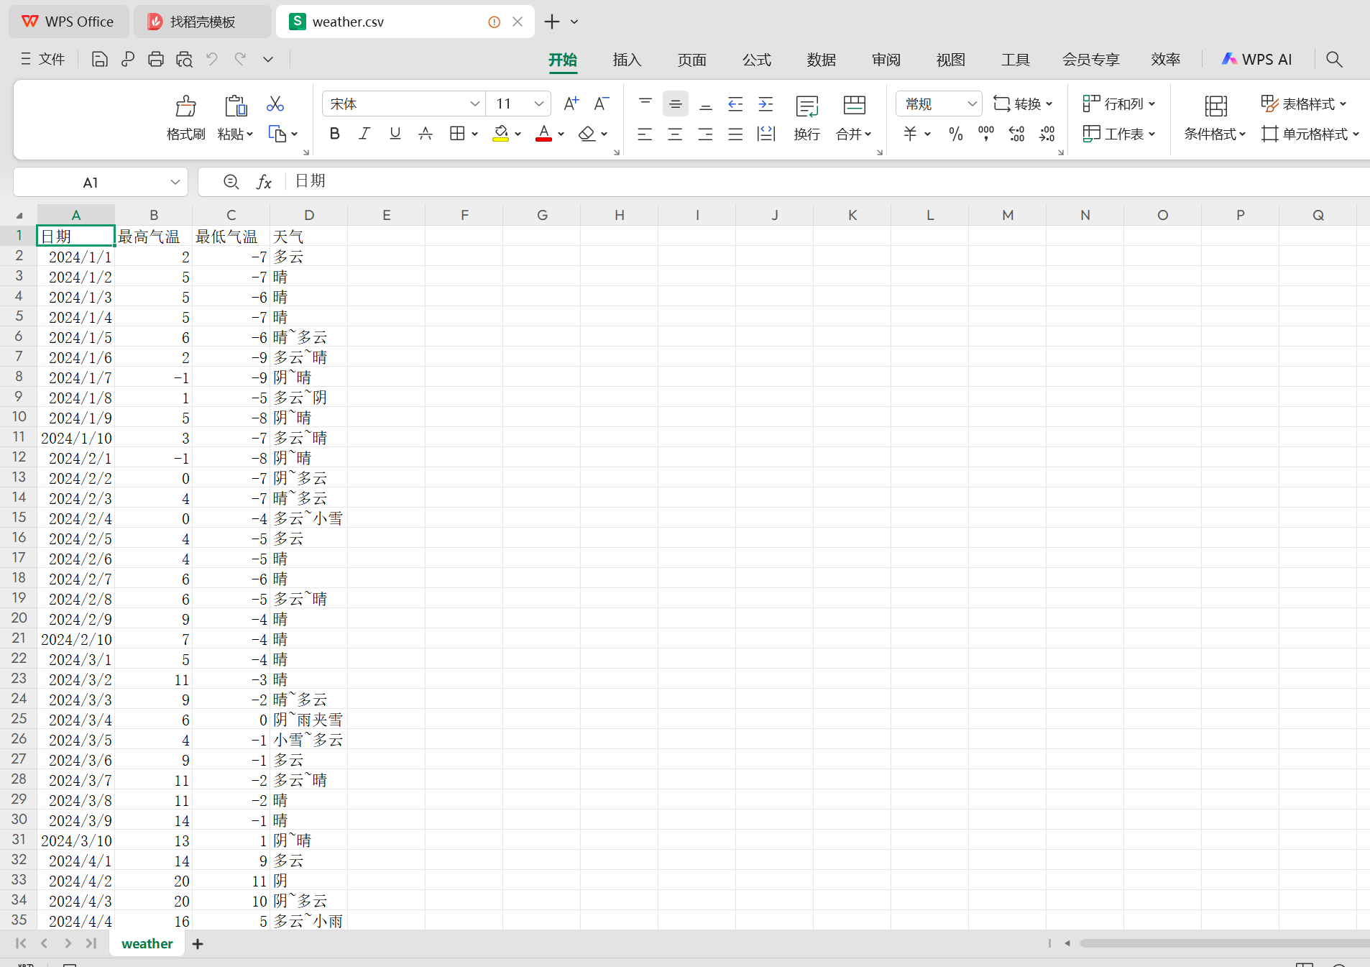The image size is (1370, 967).
Task: Apply percent style format
Action: point(955,134)
